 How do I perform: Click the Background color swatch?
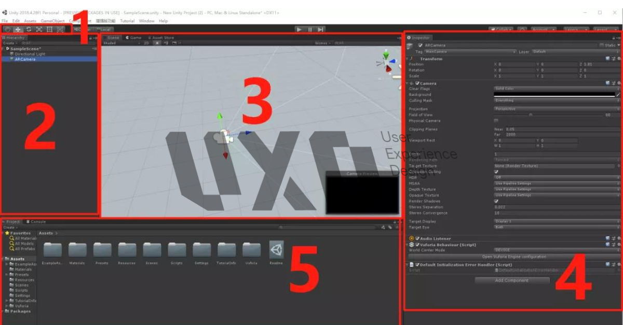(553, 95)
